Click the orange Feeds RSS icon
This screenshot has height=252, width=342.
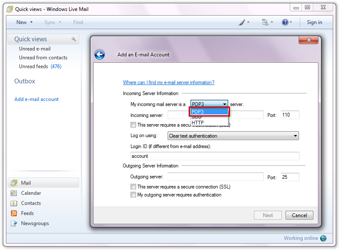[14, 213]
